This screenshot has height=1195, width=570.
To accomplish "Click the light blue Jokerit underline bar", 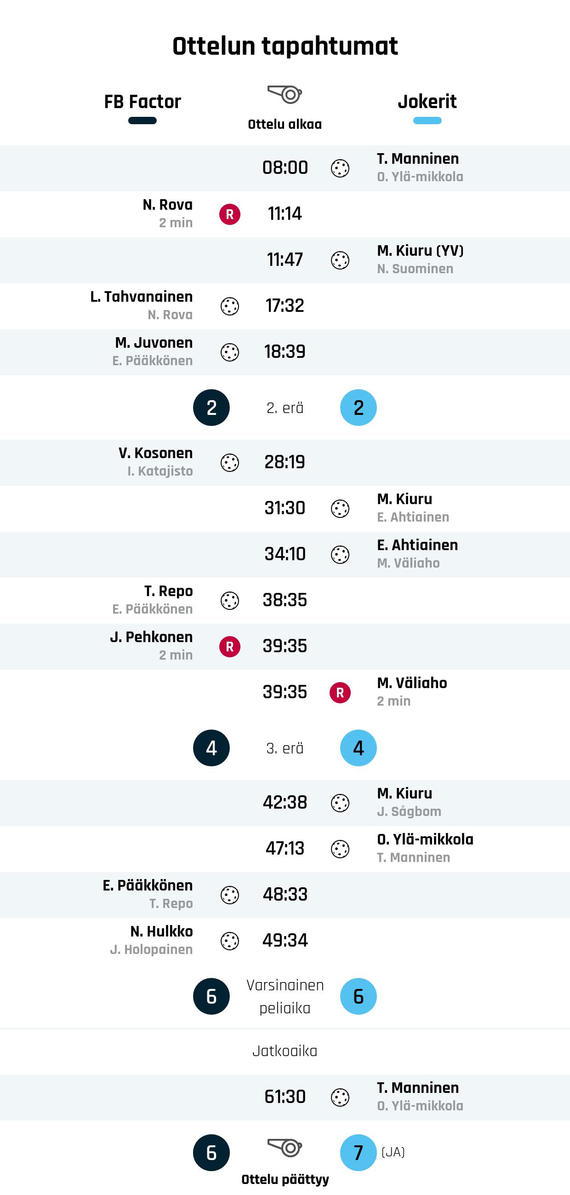I will point(427,121).
